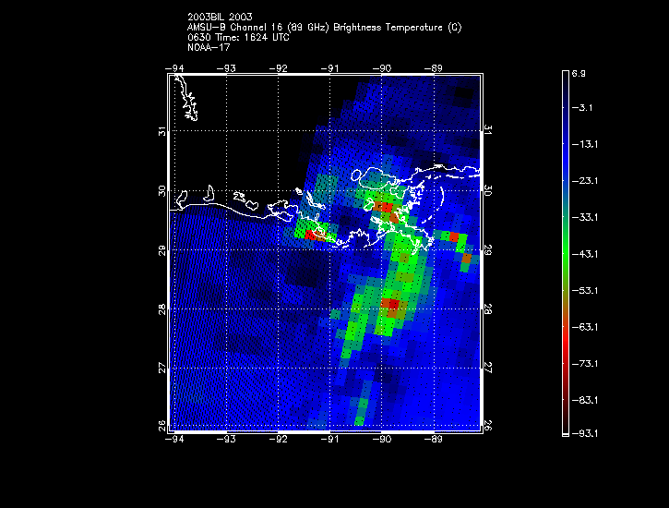Click the -63.1 colorbar tick label
This screenshot has width=669, height=508.
pyautogui.click(x=585, y=327)
